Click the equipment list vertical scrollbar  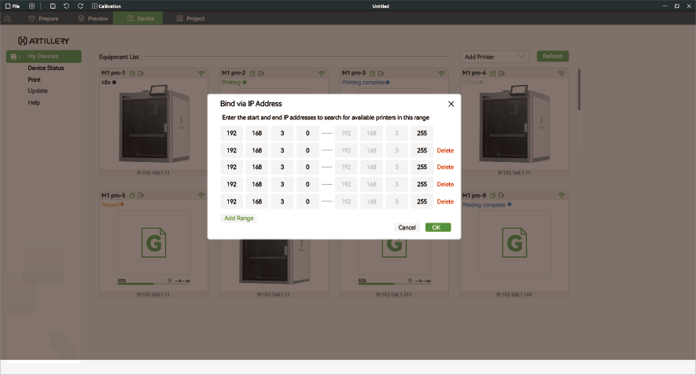[x=579, y=90]
